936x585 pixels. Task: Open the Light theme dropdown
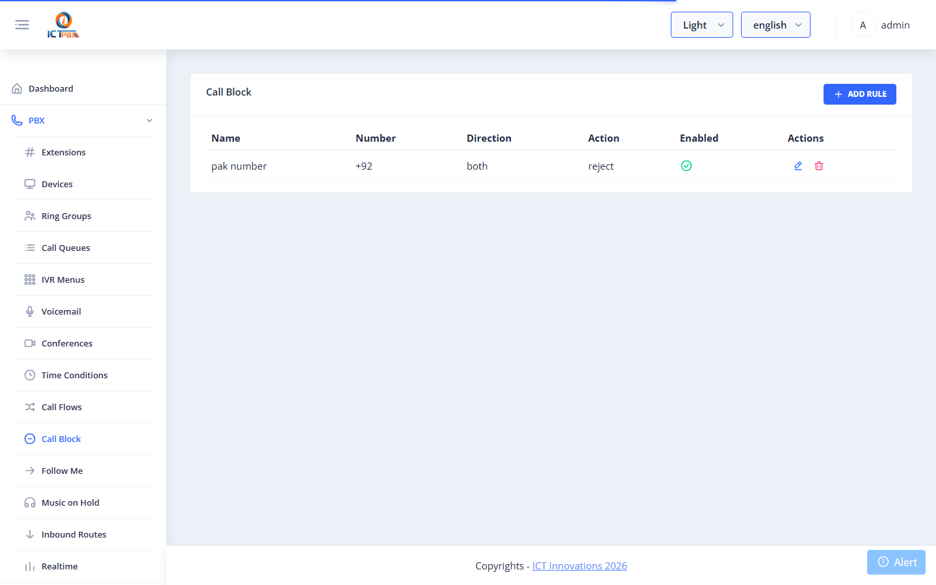[702, 25]
